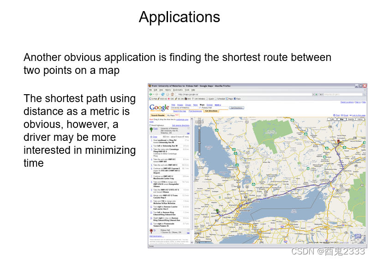
Task: Open the Edit menu
Action: tap(156, 90)
